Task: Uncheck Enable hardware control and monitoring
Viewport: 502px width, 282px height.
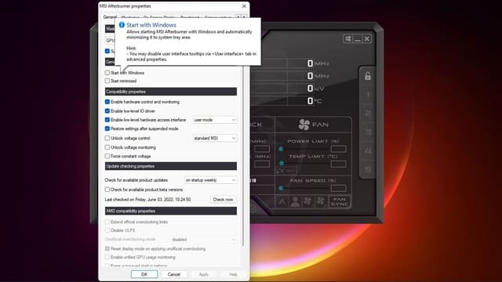Action: [x=107, y=102]
